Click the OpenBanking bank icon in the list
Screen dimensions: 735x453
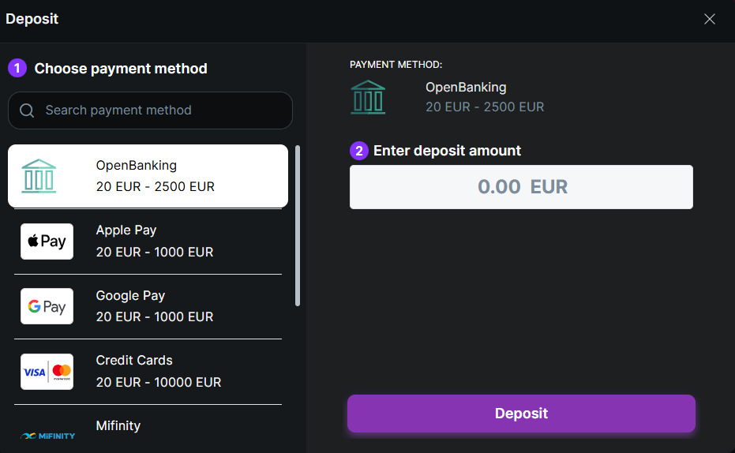(39, 176)
